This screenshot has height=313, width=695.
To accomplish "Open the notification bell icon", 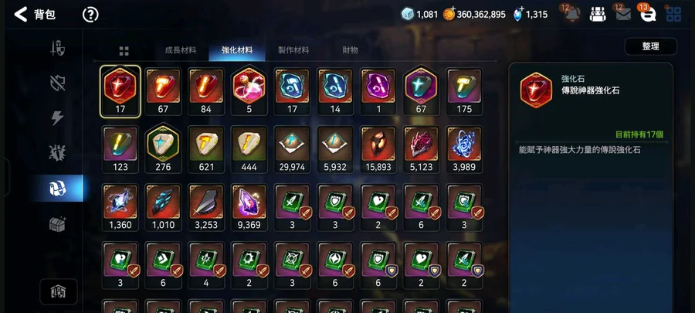I will pyautogui.click(x=571, y=14).
